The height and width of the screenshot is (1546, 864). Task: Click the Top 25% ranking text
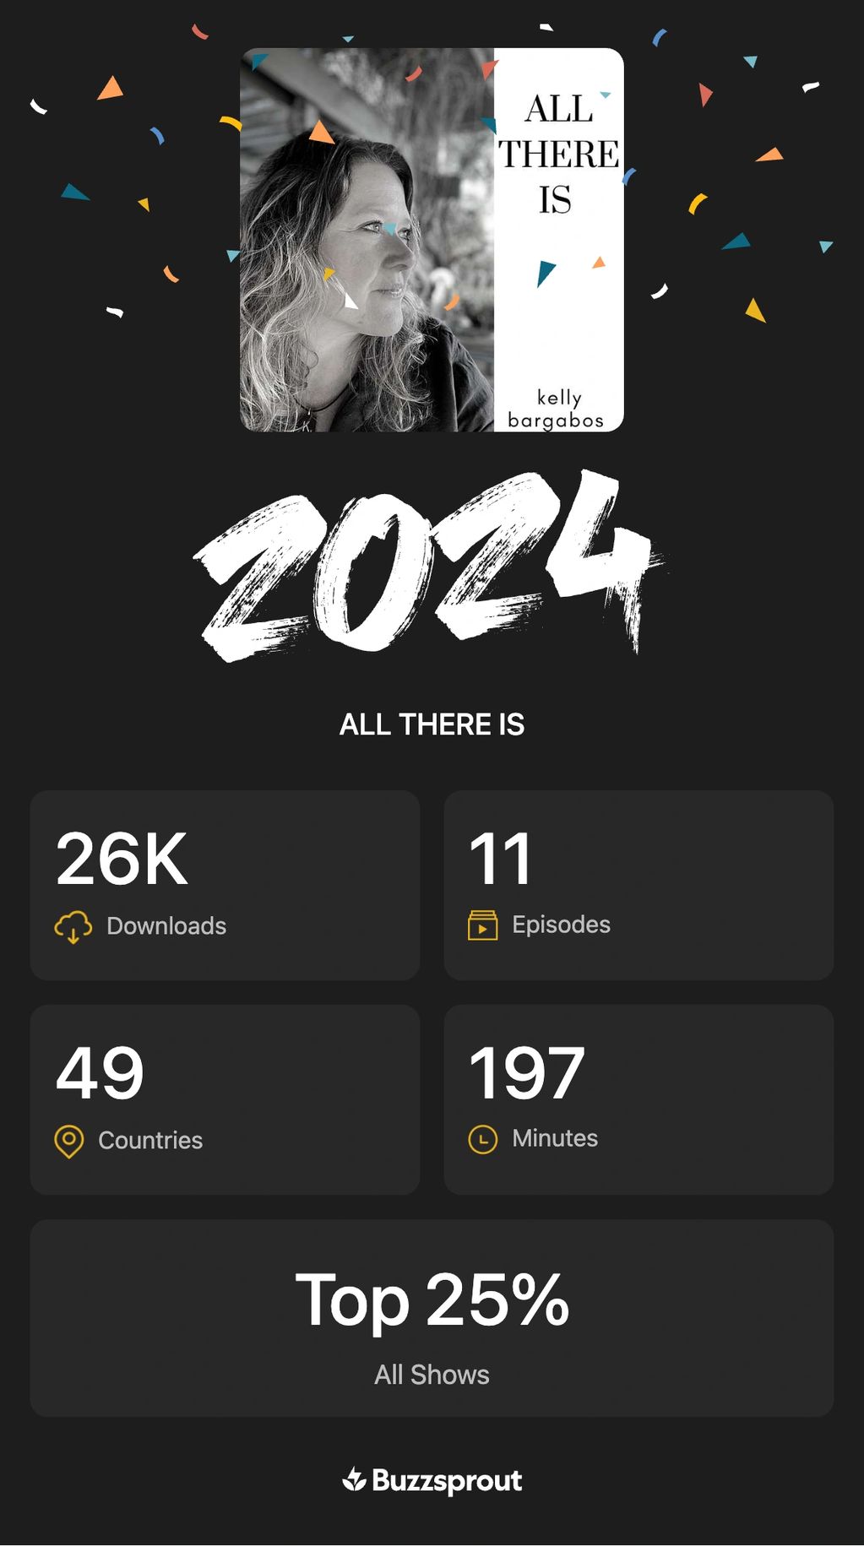tap(432, 1300)
